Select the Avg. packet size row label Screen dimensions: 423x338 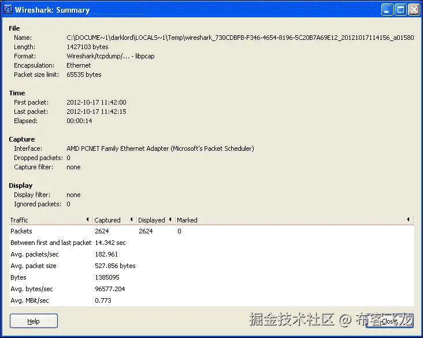(x=34, y=266)
